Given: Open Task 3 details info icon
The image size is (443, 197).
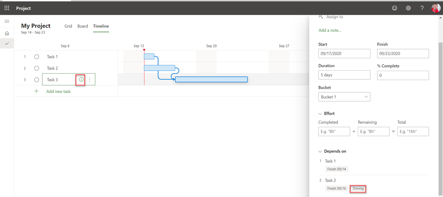Looking at the screenshot, I should 81,80.
